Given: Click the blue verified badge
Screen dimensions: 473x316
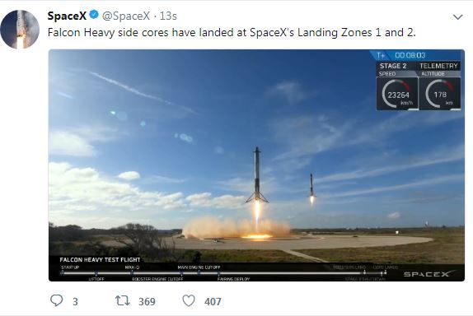Looking at the screenshot, I should point(94,15).
